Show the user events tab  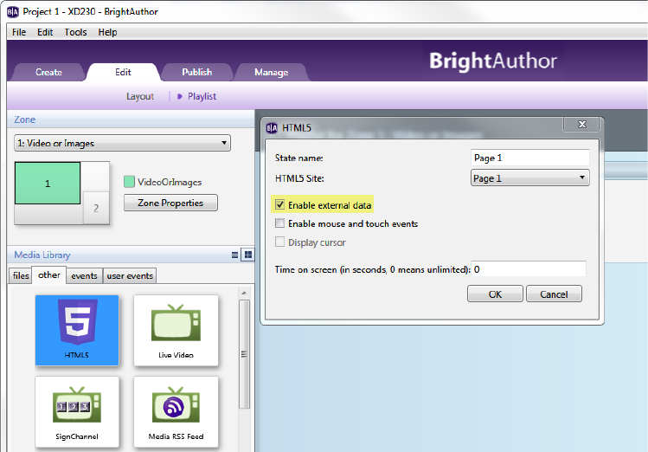130,275
